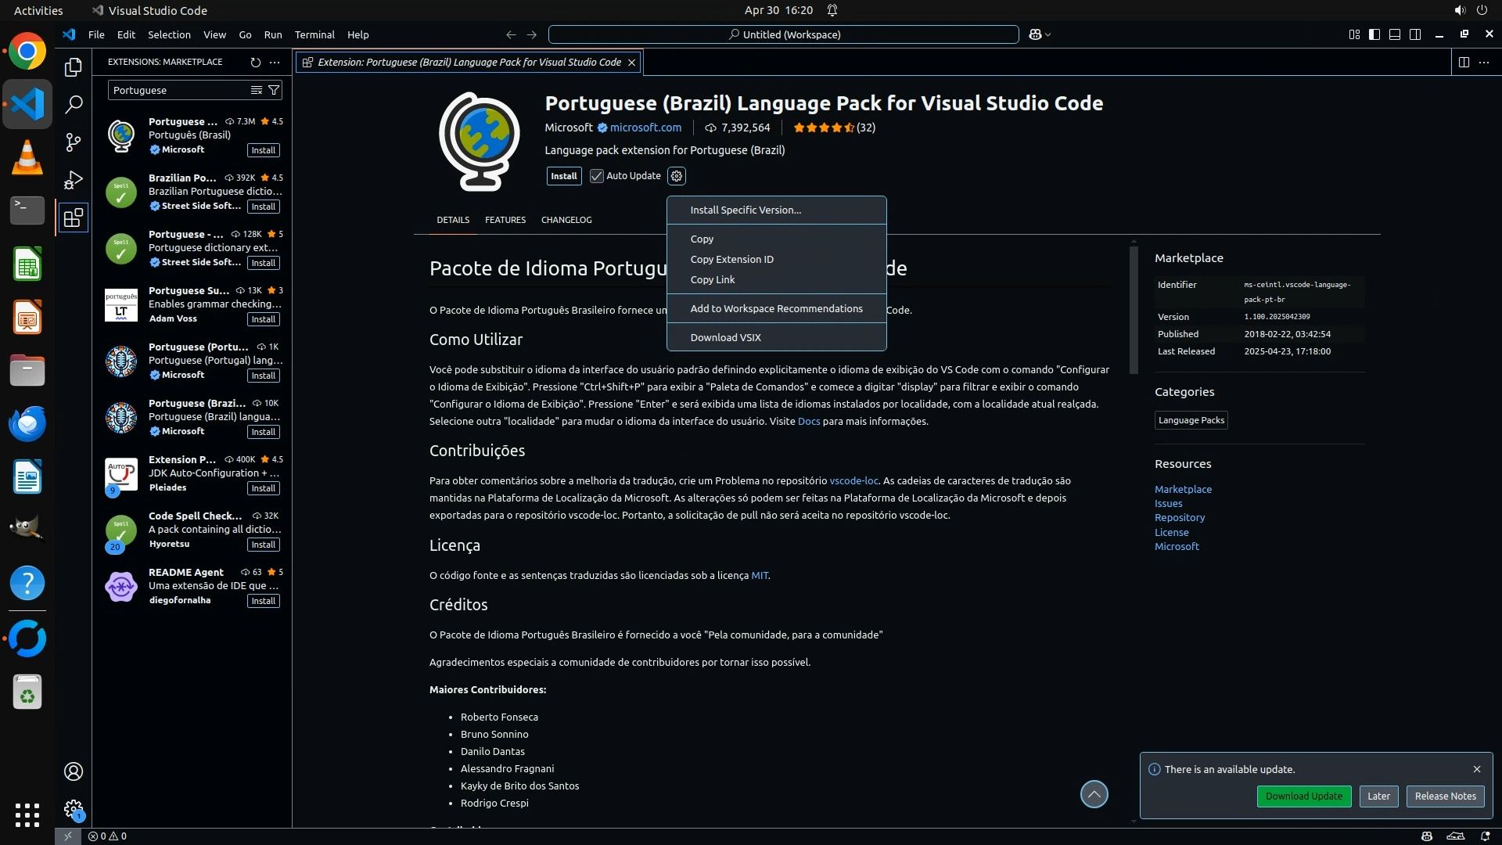The image size is (1502, 845).
Task: Open the Source Control view
Action: pos(73,142)
